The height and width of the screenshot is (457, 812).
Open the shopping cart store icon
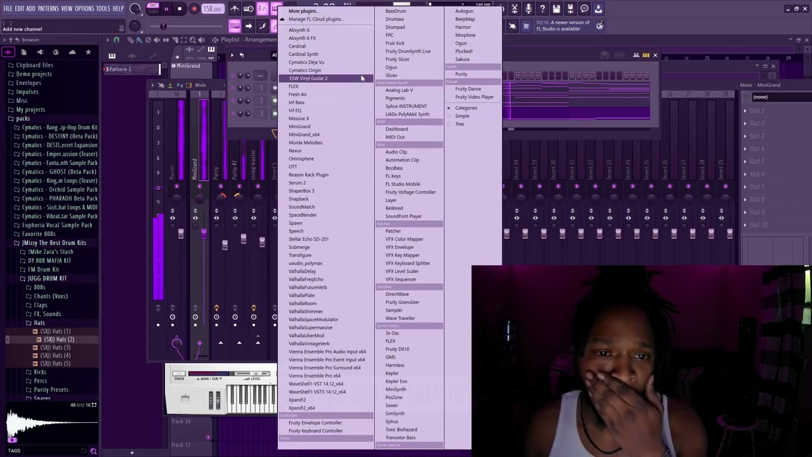coord(526,26)
